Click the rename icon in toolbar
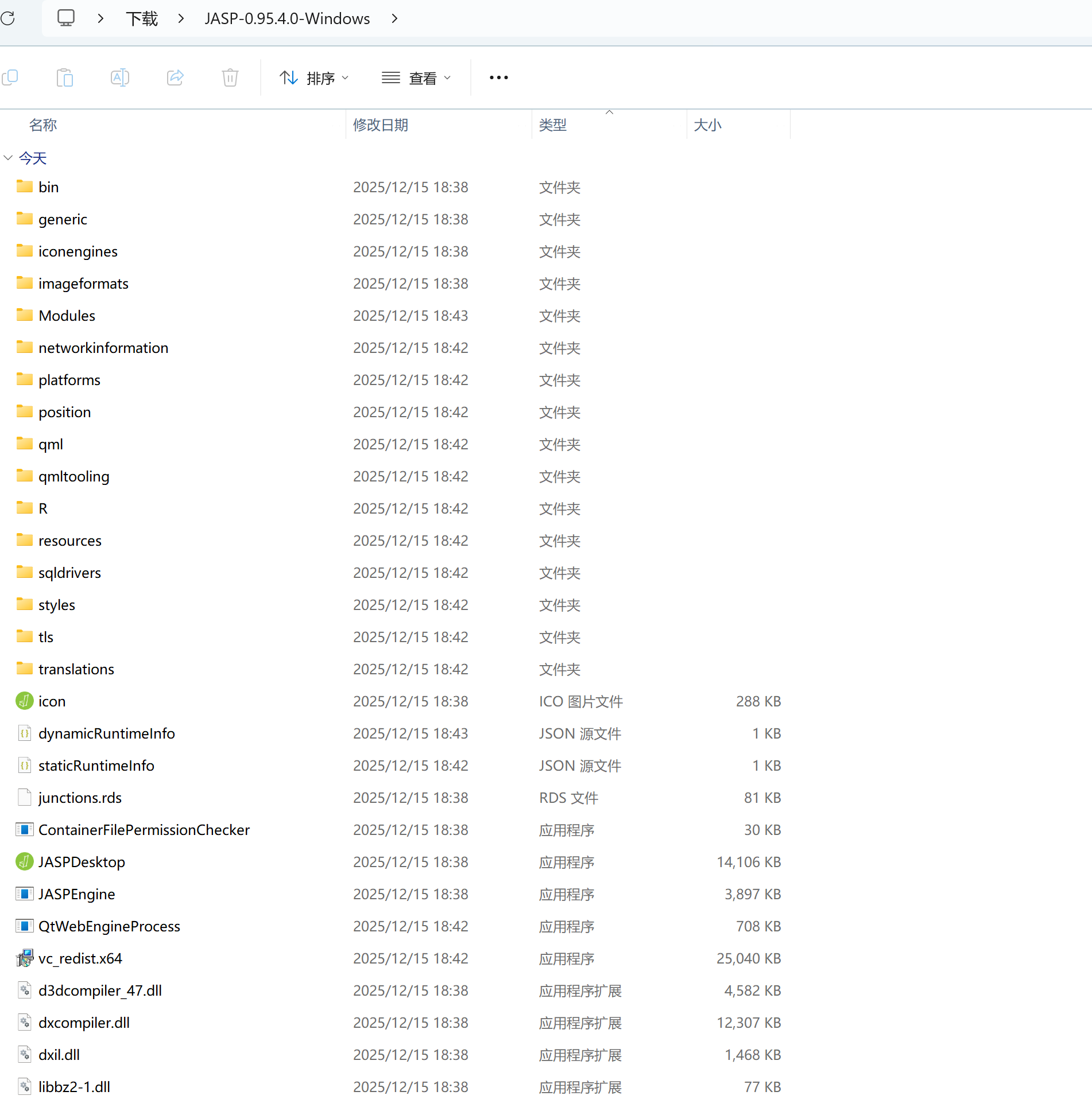1092x1111 pixels. pos(119,77)
